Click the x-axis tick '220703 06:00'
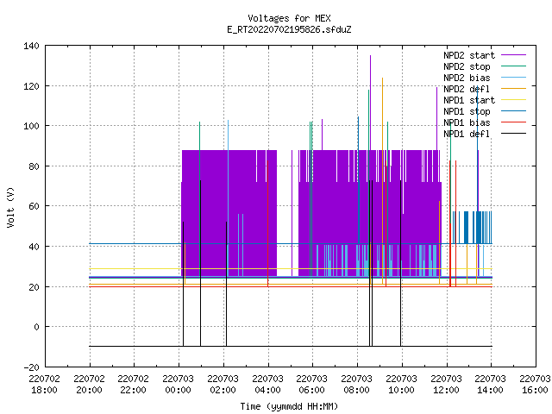Screen dimensions: 552x414 312,385
